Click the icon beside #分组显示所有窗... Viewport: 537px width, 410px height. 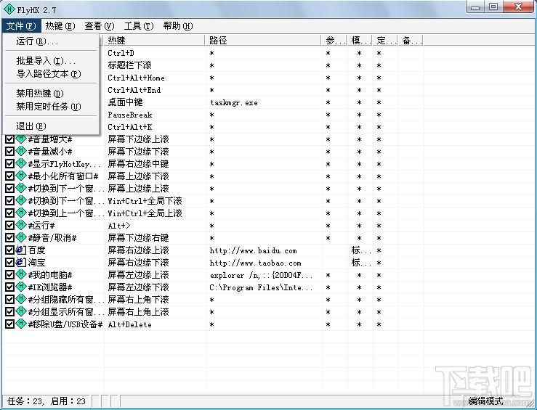(x=21, y=311)
